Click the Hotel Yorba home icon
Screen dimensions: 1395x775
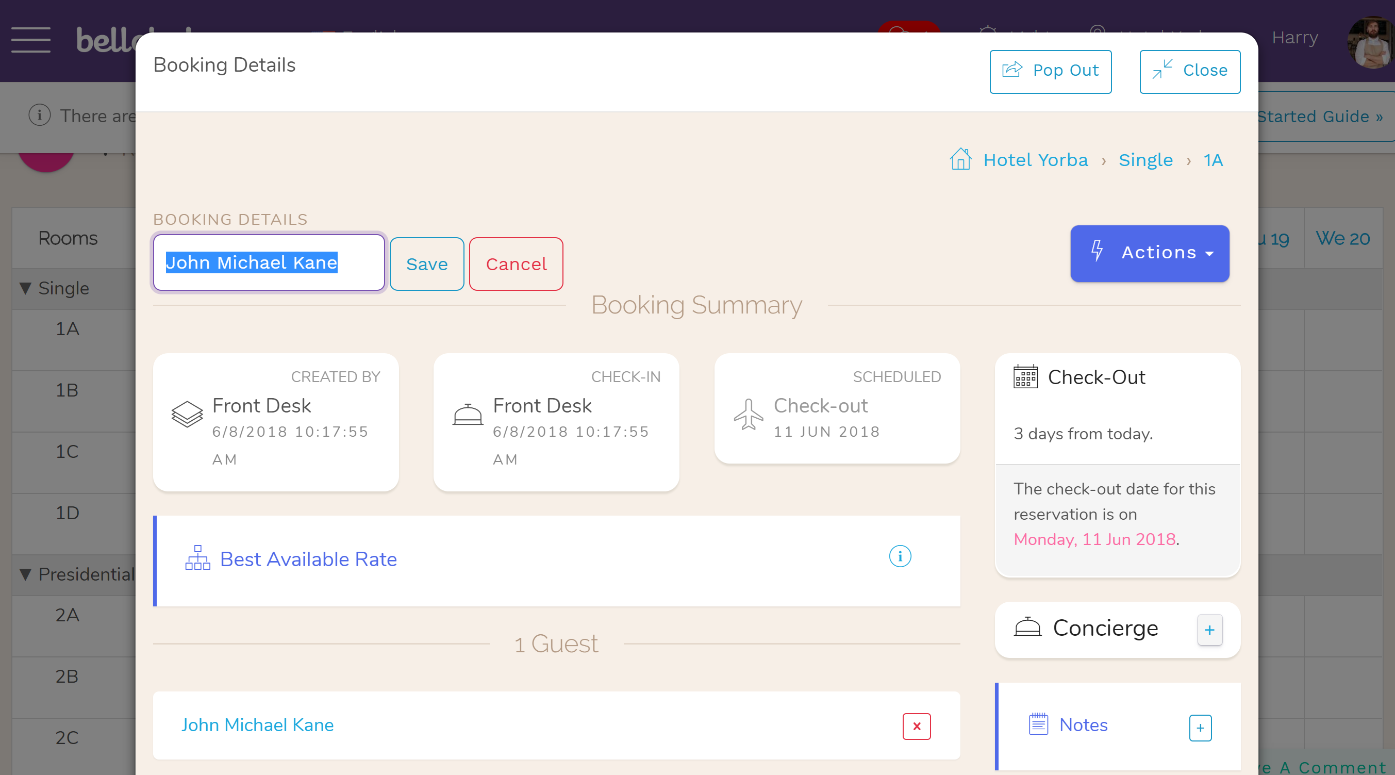[x=960, y=159]
